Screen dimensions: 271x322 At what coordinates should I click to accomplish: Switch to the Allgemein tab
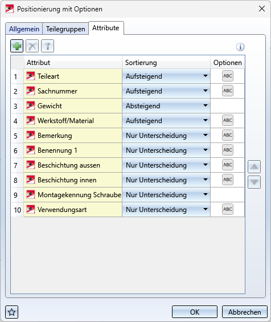click(x=24, y=29)
